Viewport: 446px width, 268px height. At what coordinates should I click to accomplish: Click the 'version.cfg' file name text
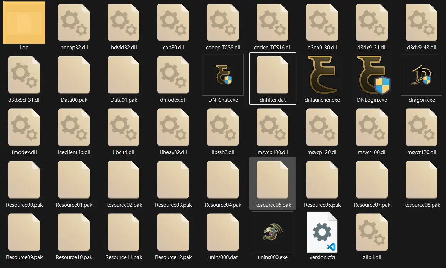click(x=322, y=257)
